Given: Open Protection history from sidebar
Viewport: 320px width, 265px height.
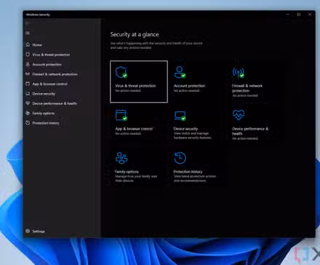Looking at the screenshot, I should 46,123.
